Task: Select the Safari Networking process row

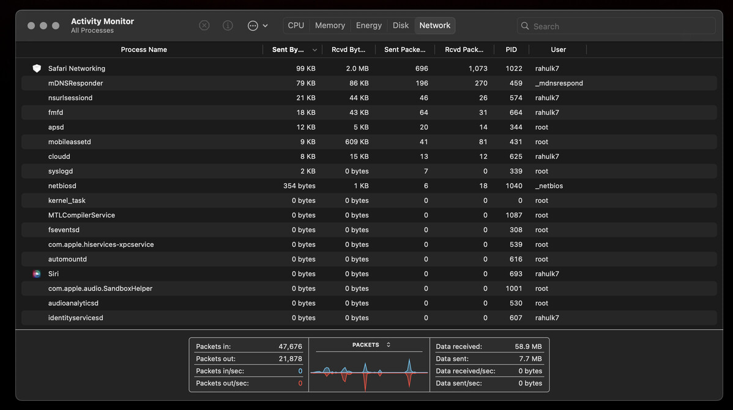Action: 370,68
